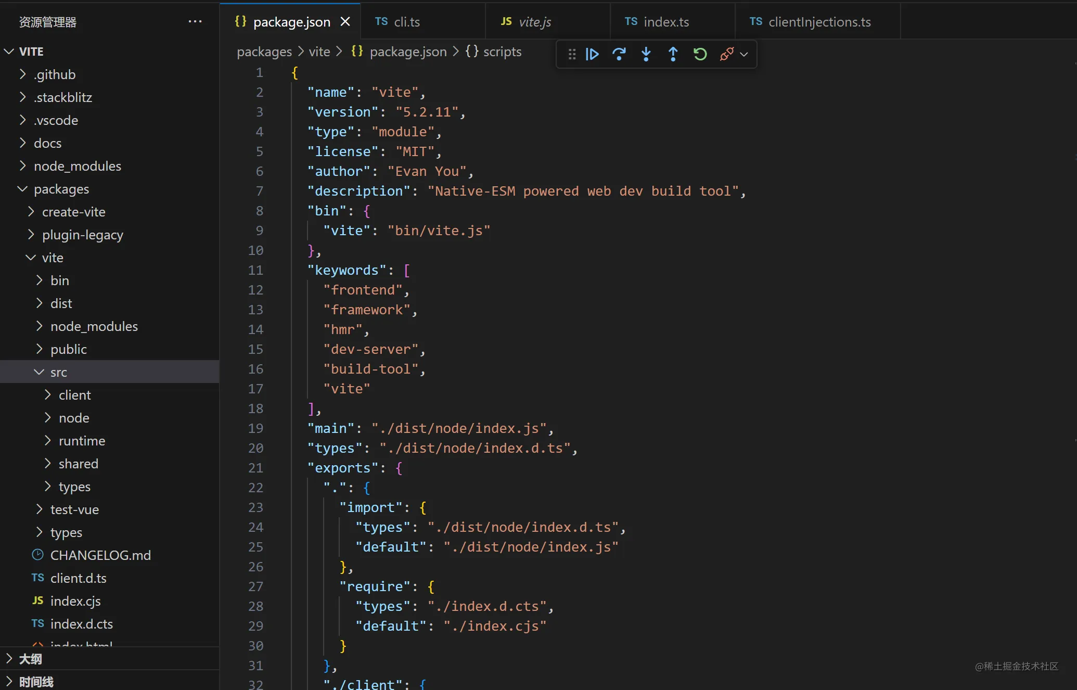Screen dimensions: 1077x690
Task: Expand the test-vue folder
Action: coord(110,509)
